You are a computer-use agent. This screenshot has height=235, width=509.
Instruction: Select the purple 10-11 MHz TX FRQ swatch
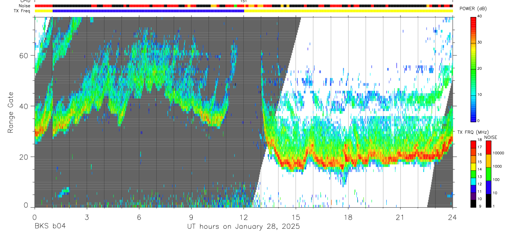[x=473, y=196]
